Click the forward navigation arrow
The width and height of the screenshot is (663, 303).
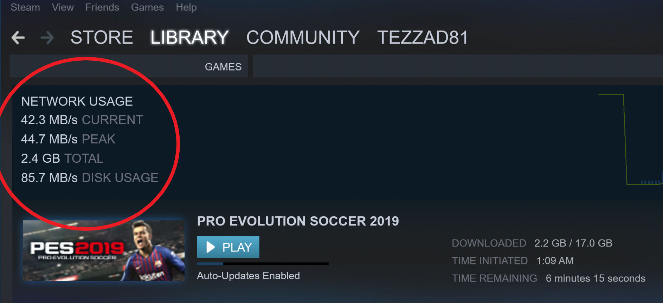tap(47, 38)
